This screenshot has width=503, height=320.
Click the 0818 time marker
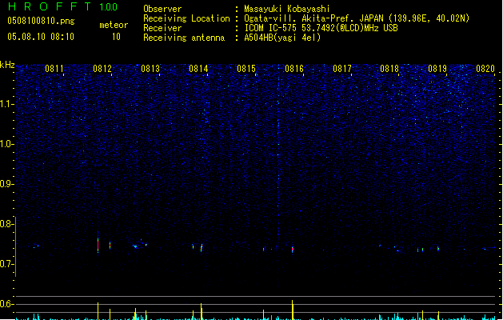coord(389,69)
